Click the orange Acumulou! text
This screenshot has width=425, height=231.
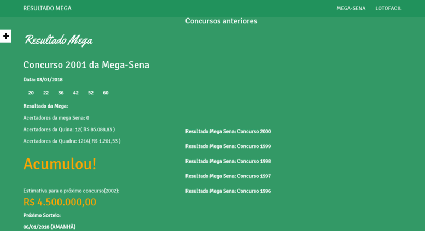60,164
